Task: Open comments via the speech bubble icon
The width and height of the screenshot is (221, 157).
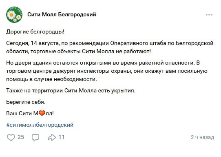Action: tap(35, 137)
